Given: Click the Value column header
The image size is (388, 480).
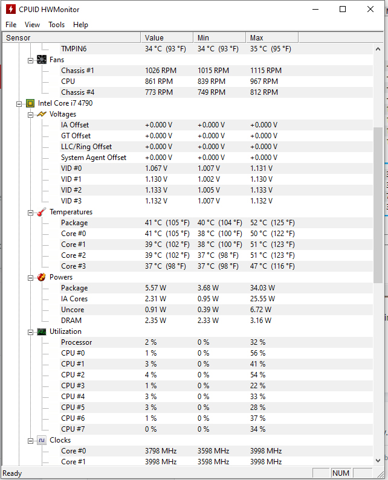Looking at the screenshot, I should point(167,37).
